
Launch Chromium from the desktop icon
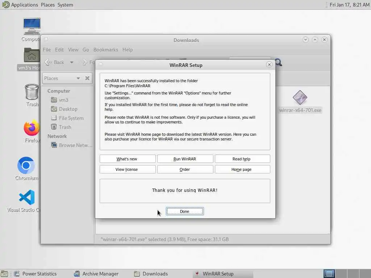(x=26, y=165)
